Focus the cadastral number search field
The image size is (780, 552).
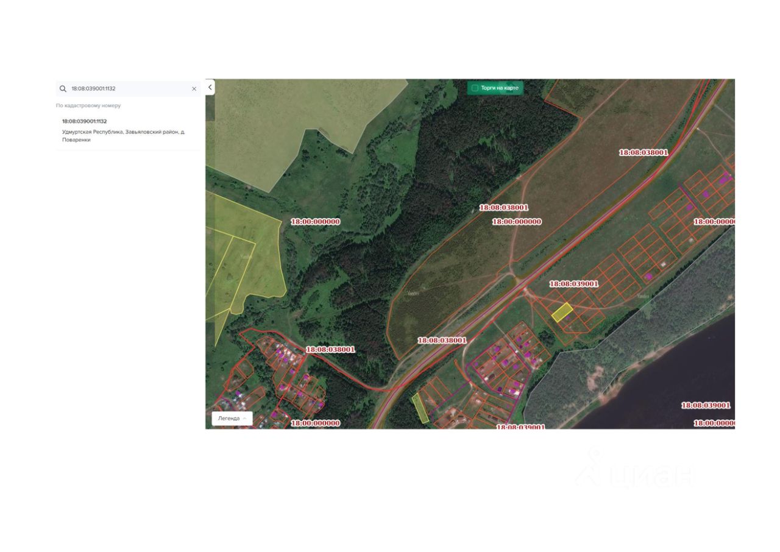point(128,89)
